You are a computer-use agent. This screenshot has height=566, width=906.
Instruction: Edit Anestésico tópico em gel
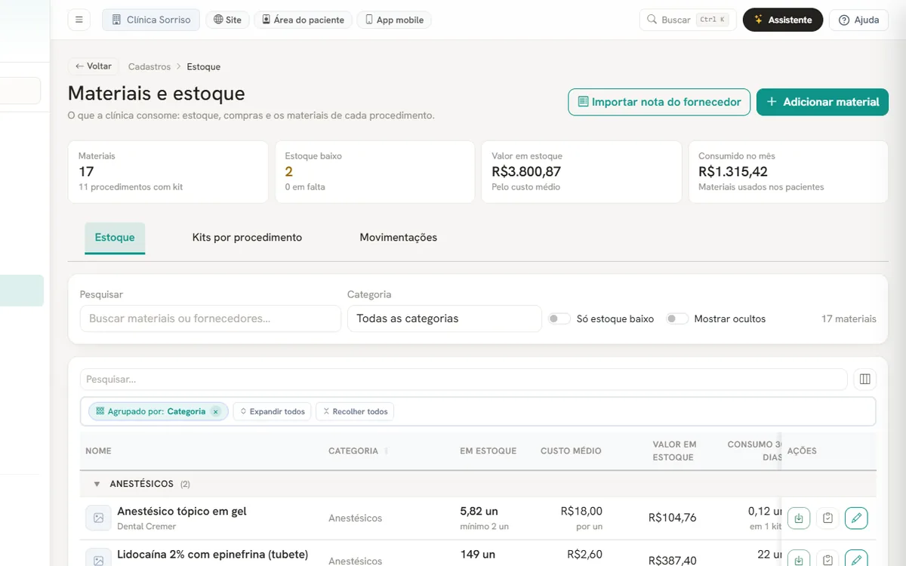coord(856,518)
